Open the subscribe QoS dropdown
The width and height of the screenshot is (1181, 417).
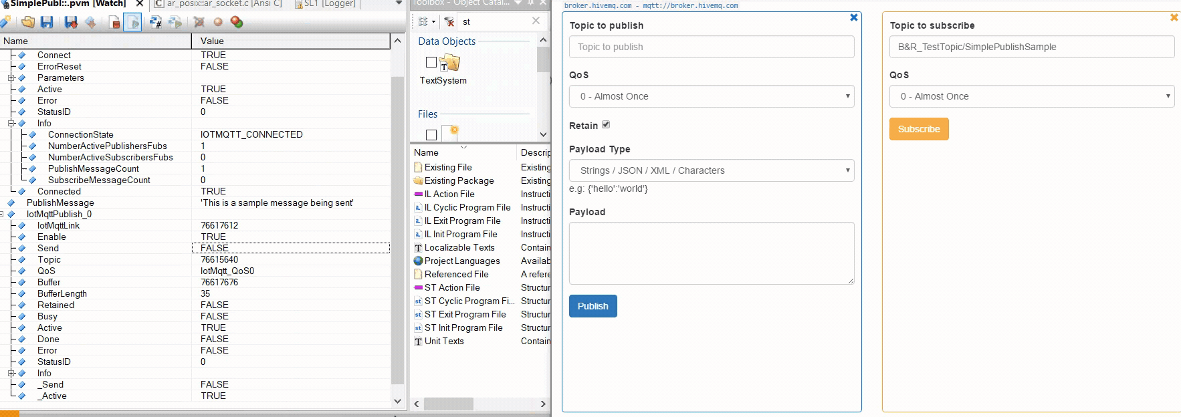coord(1032,96)
